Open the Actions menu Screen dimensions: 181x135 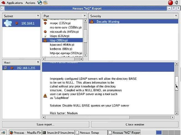30,3
